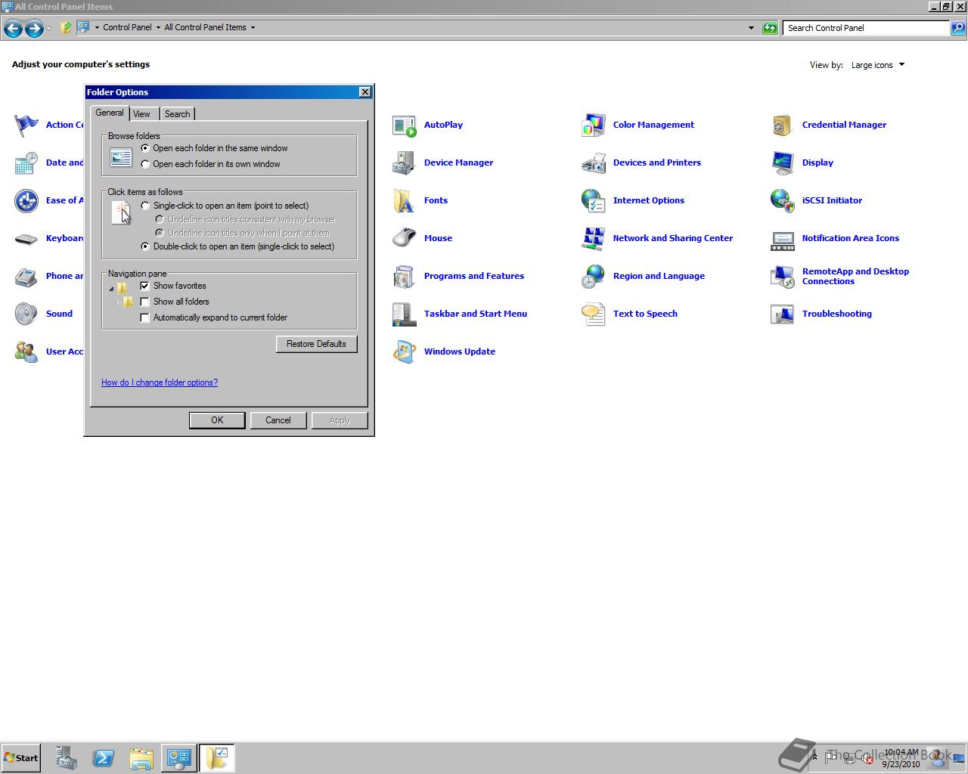Open the Display settings icon
The width and height of the screenshot is (968, 774).
coord(783,163)
